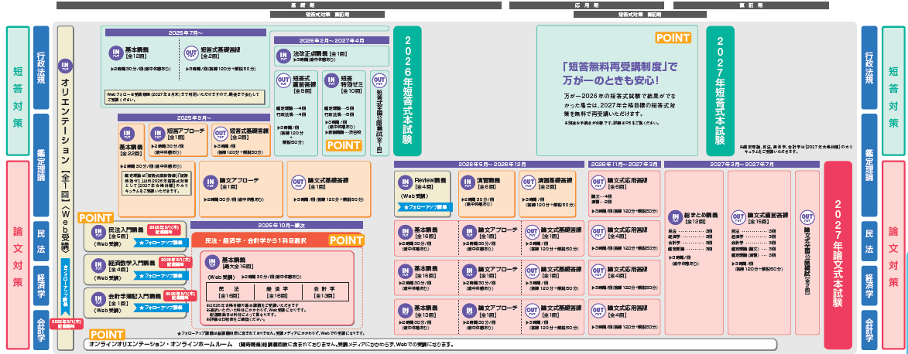Click the OUT icon beside 短答式直前答練

tap(283, 80)
